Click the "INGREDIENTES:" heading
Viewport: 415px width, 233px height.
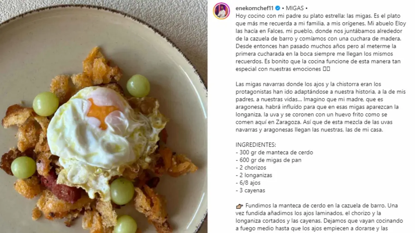pos(256,145)
